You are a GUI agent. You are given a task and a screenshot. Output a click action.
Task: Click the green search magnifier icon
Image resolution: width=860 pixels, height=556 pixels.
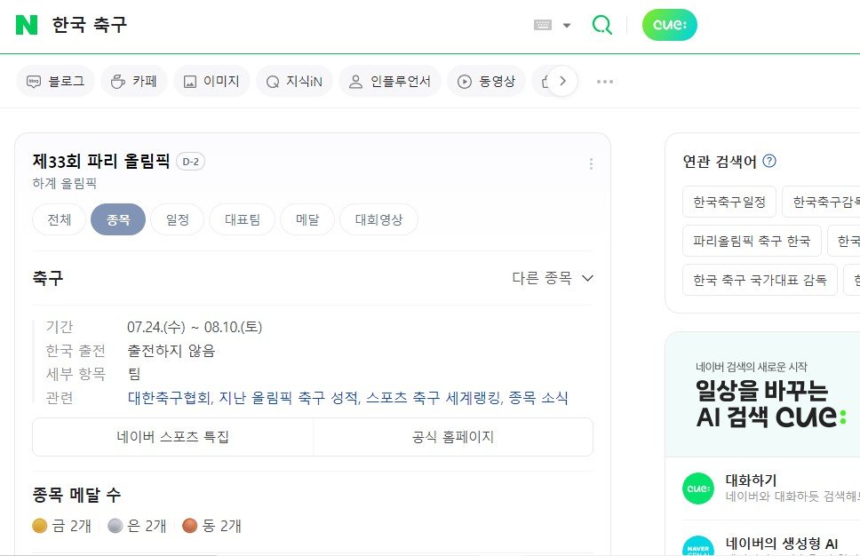[x=602, y=25]
